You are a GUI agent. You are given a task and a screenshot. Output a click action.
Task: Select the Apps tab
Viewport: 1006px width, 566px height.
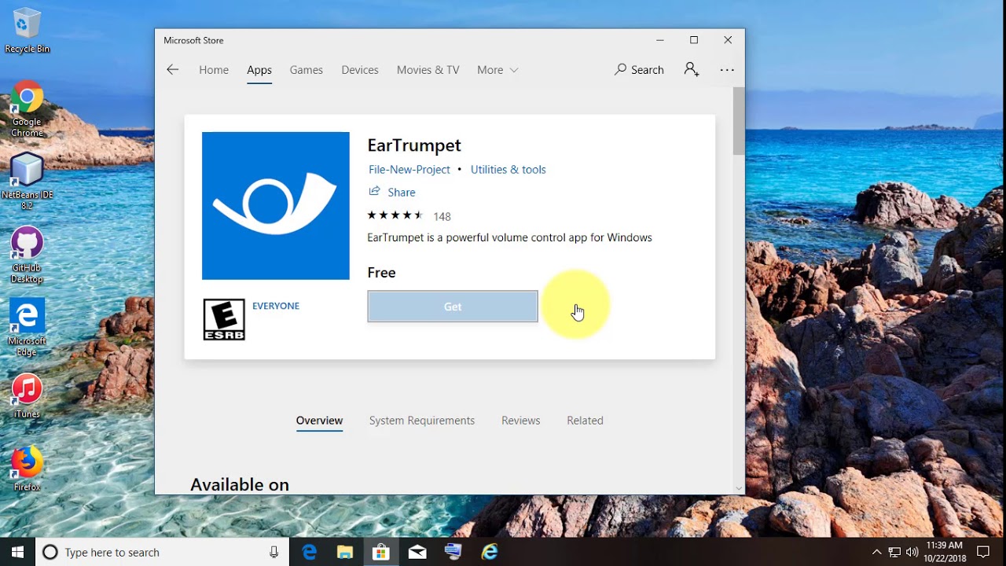[259, 70]
